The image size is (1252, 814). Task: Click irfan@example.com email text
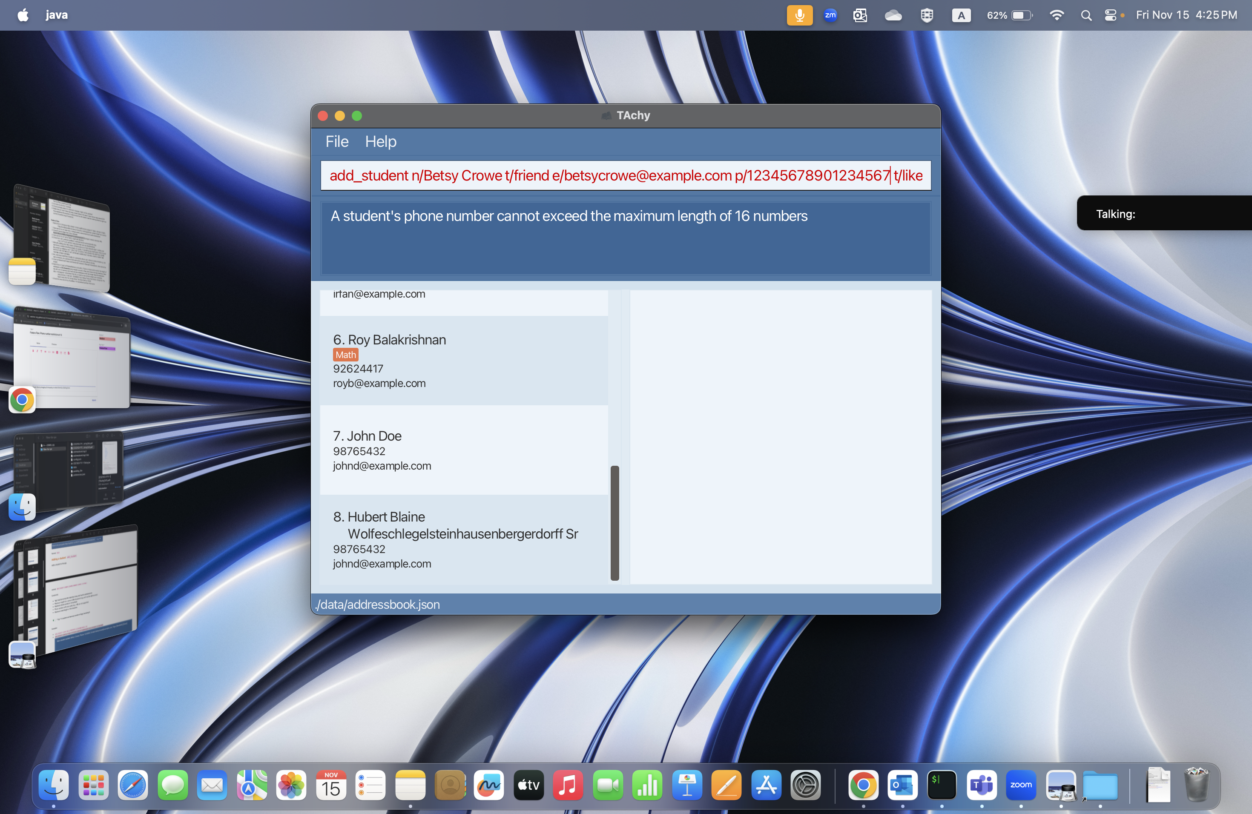(x=379, y=294)
